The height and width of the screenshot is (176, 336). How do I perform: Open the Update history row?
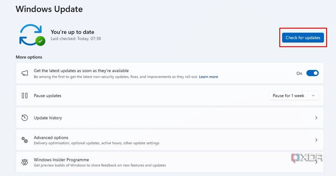coord(170,118)
